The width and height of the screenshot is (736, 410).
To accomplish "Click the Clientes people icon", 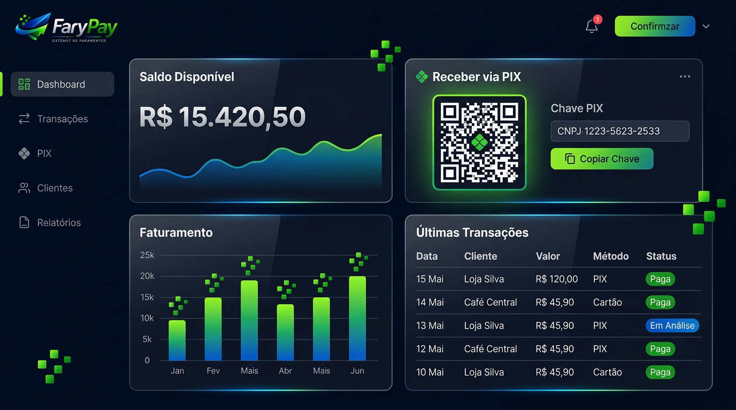I will pyautogui.click(x=24, y=188).
